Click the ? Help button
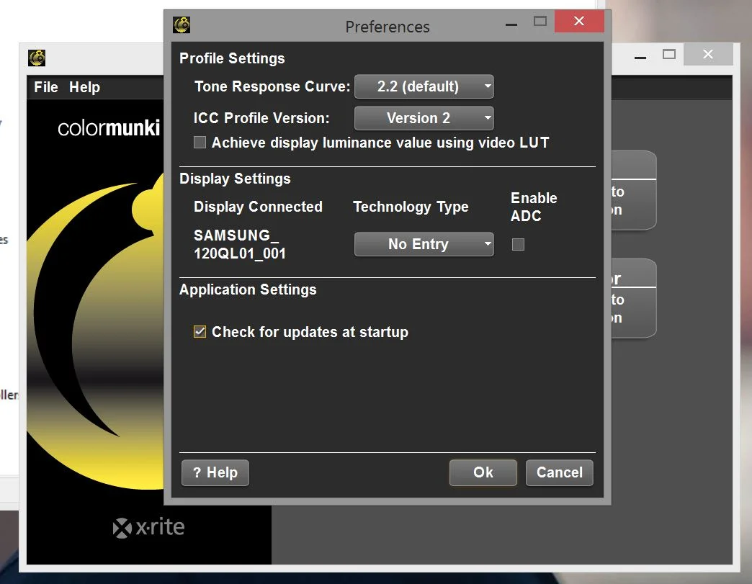The width and height of the screenshot is (752, 584). tap(215, 473)
